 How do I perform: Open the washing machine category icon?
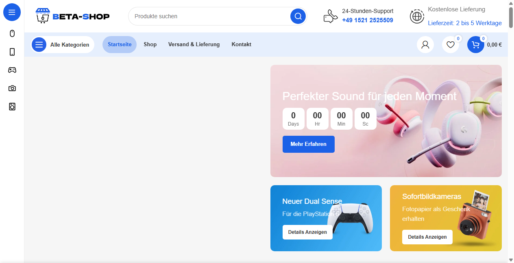(x=12, y=107)
